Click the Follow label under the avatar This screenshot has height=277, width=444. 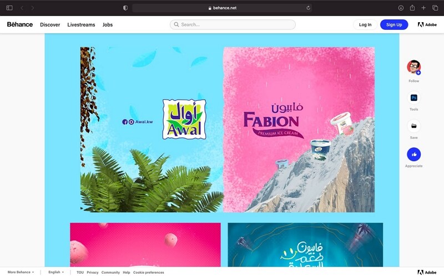(413, 81)
